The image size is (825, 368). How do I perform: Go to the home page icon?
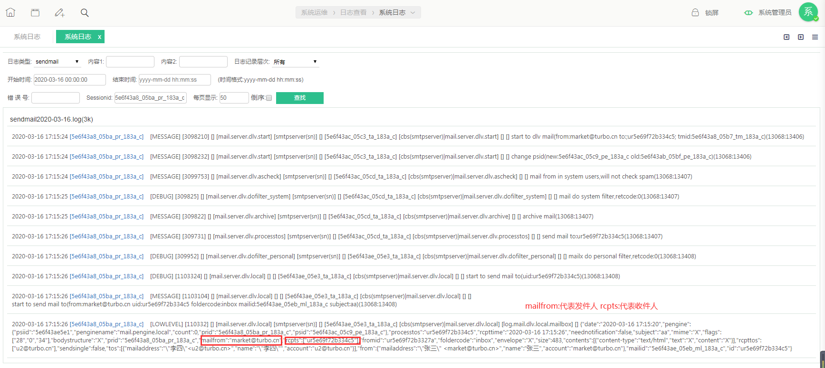coord(10,13)
